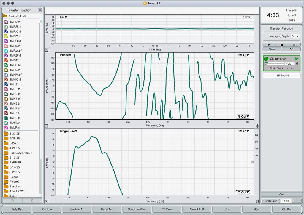Toggle the Pink Noise generator

271,201
